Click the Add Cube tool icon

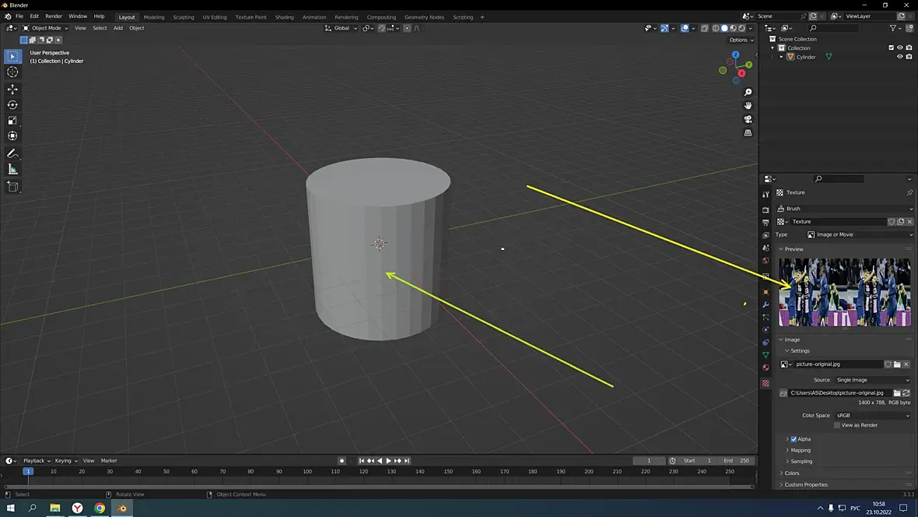click(12, 187)
